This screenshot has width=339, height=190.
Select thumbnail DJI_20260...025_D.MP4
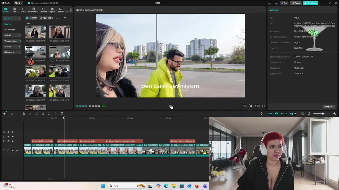pos(60,52)
